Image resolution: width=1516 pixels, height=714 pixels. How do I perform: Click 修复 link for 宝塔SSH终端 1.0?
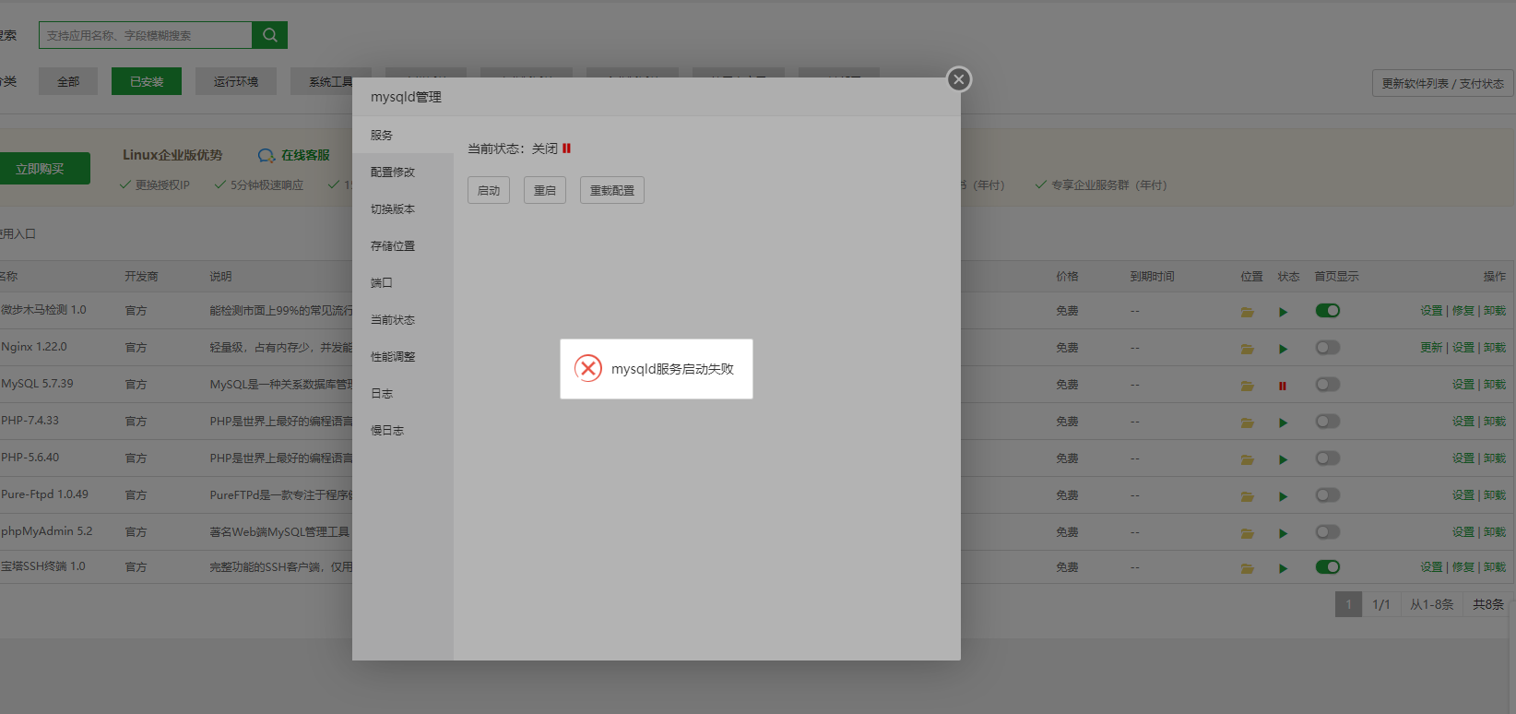pos(1463,567)
